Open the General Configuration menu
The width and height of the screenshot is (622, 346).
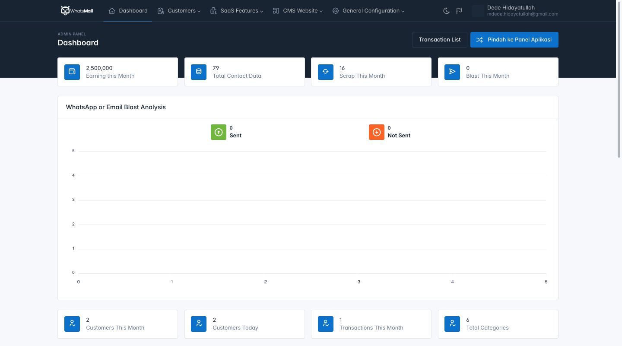pos(368,11)
